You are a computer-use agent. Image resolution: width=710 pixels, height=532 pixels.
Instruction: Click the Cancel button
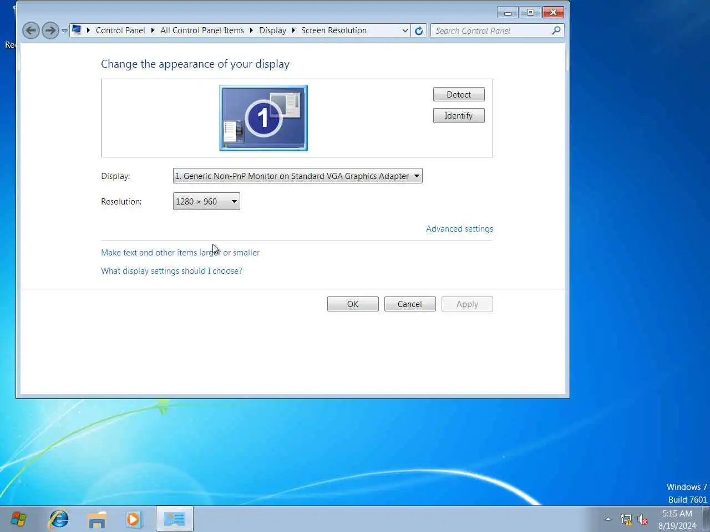[x=410, y=304]
